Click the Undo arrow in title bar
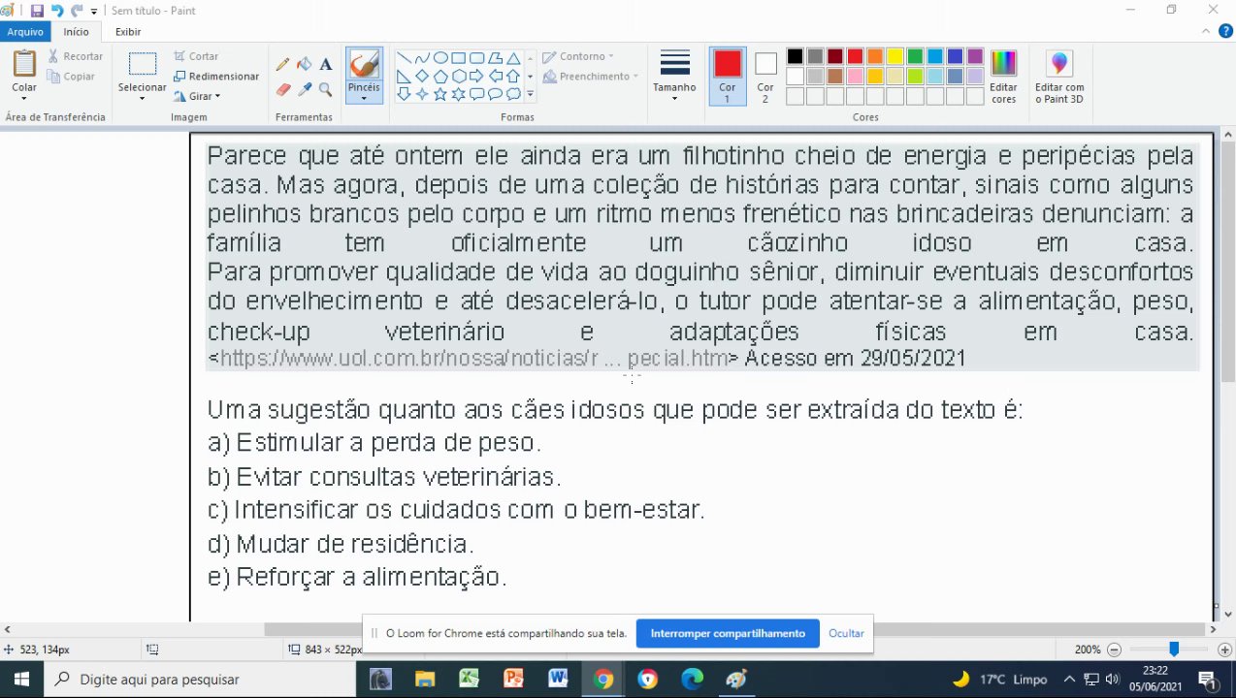This screenshot has width=1236, height=698. 57,11
